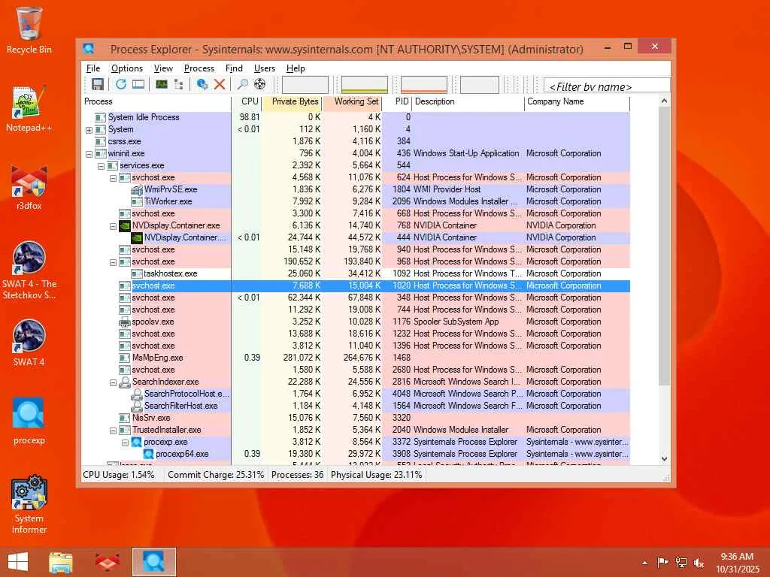This screenshot has width=770, height=577.
Task: Select the Notepad++ desktop icon
Action: pyautogui.click(x=29, y=108)
